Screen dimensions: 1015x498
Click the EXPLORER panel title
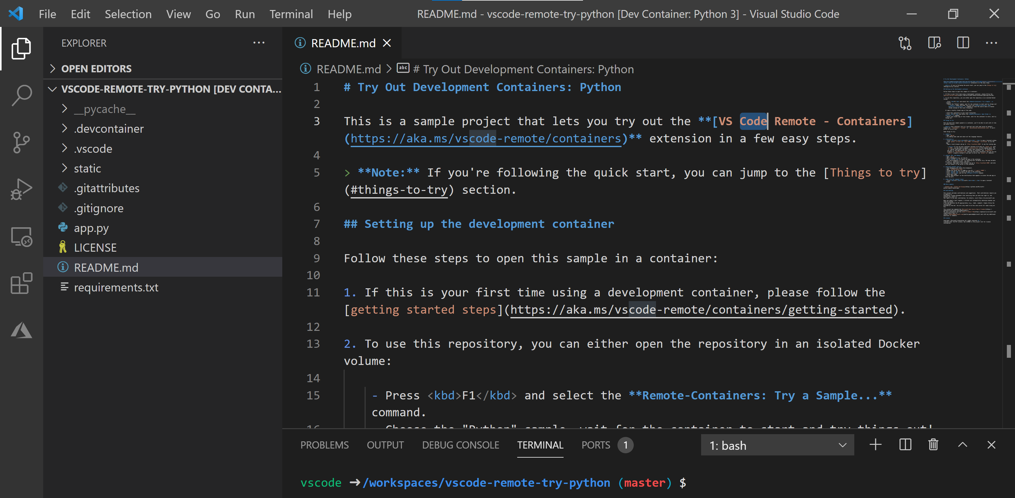[x=84, y=43]
